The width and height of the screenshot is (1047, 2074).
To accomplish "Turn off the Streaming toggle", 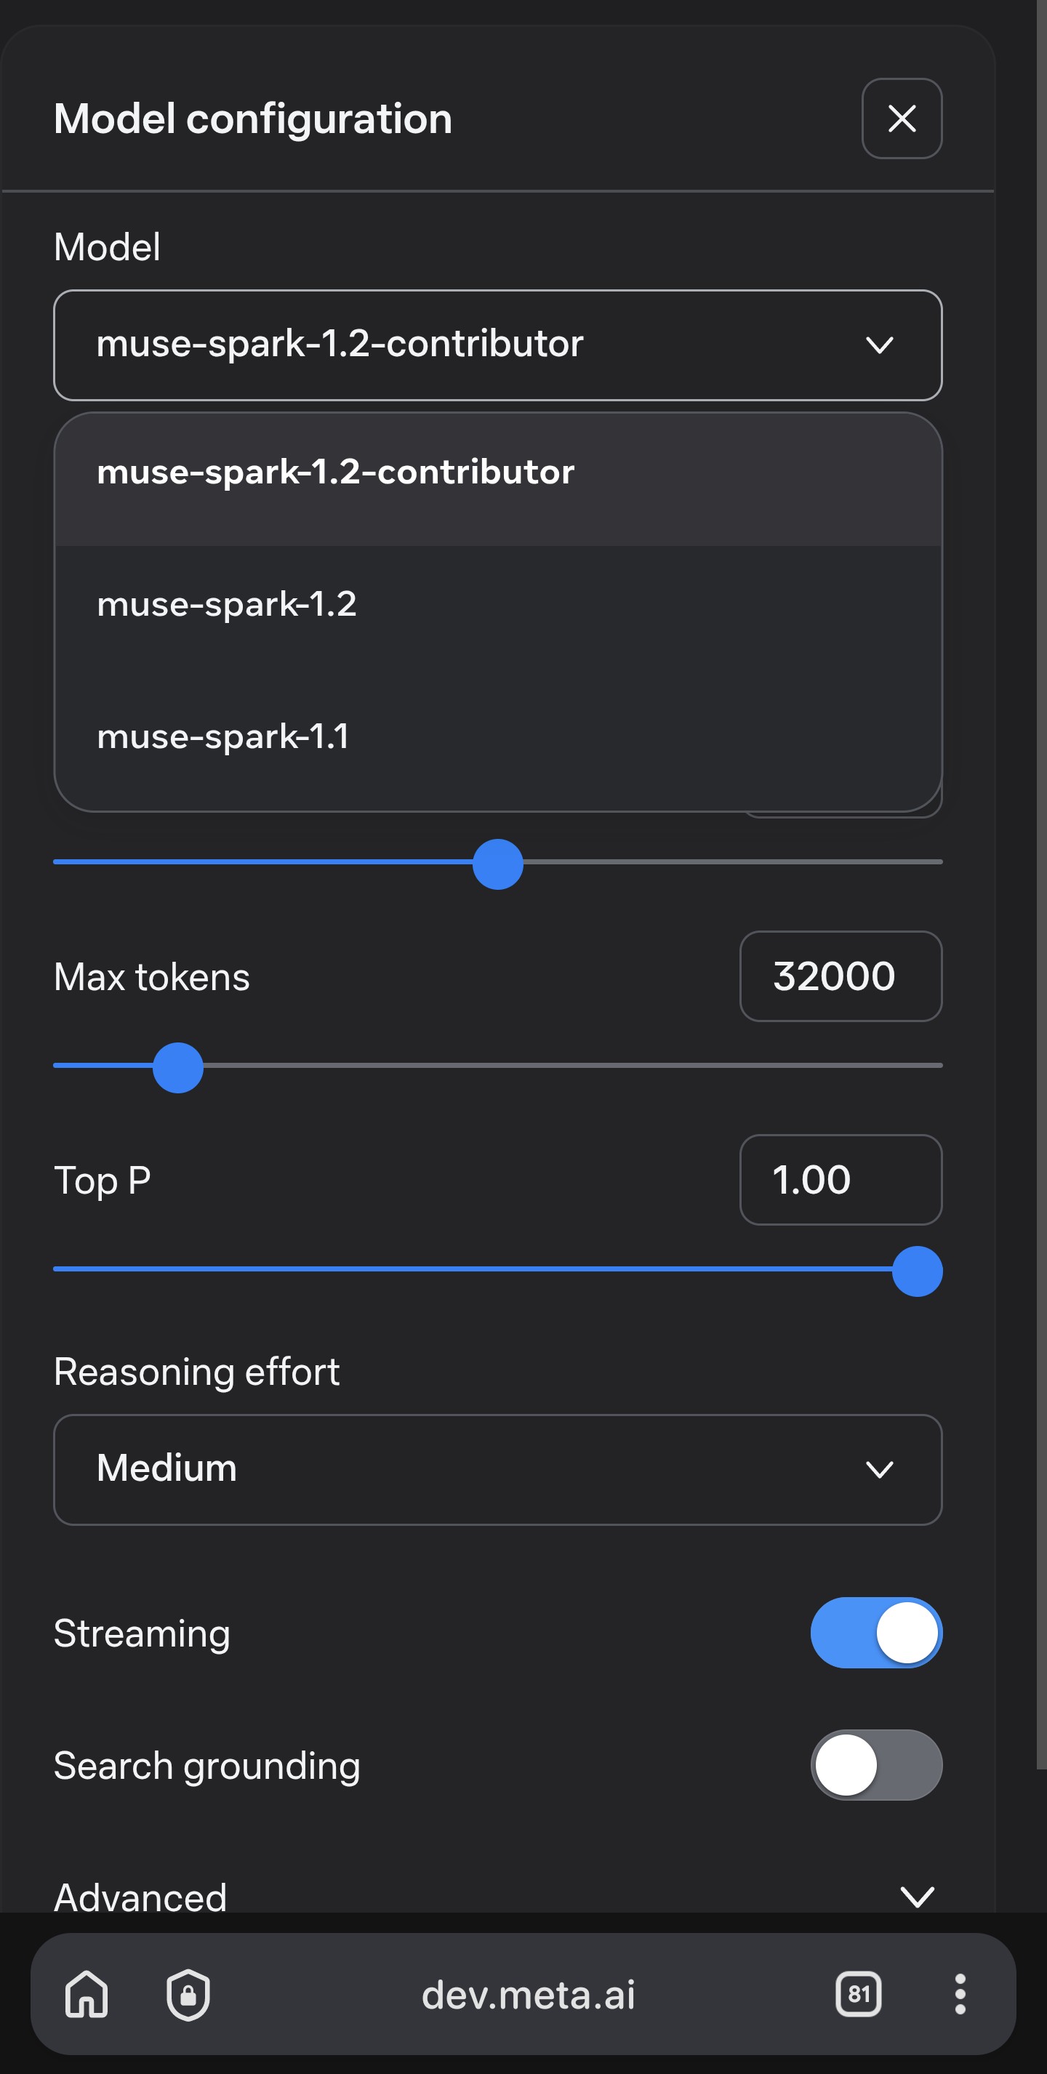I will [875, 1632].
